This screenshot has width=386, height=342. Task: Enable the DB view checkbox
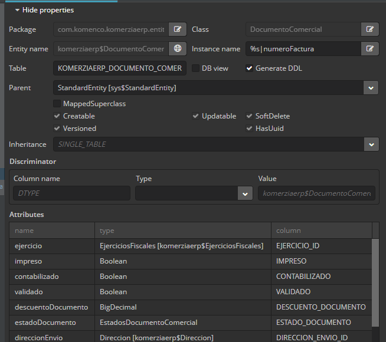(x=195, y=68)
